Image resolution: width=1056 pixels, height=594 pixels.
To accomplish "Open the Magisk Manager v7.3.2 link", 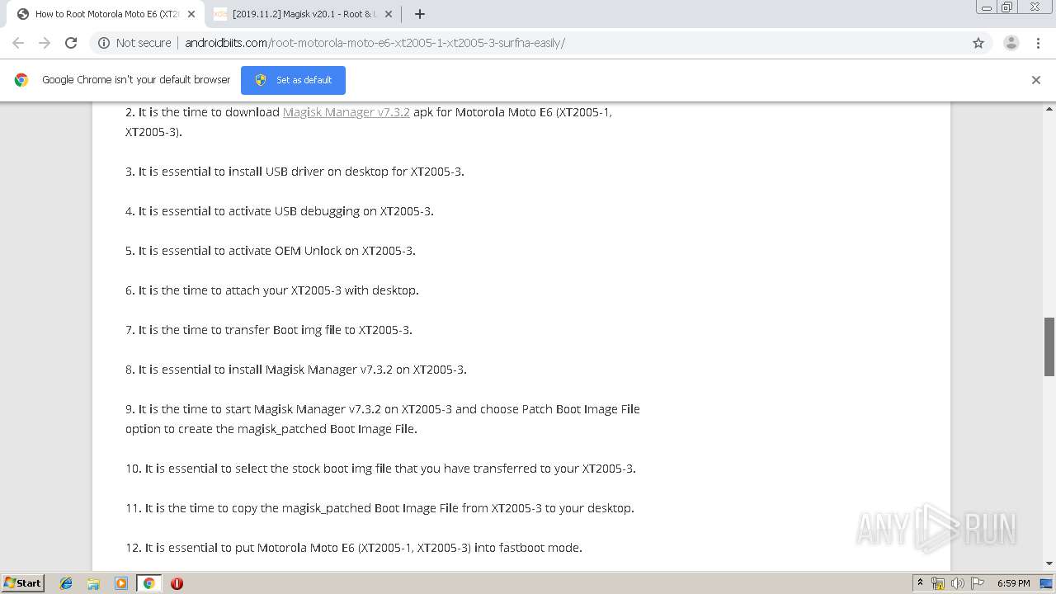I will tap(346, 112).
